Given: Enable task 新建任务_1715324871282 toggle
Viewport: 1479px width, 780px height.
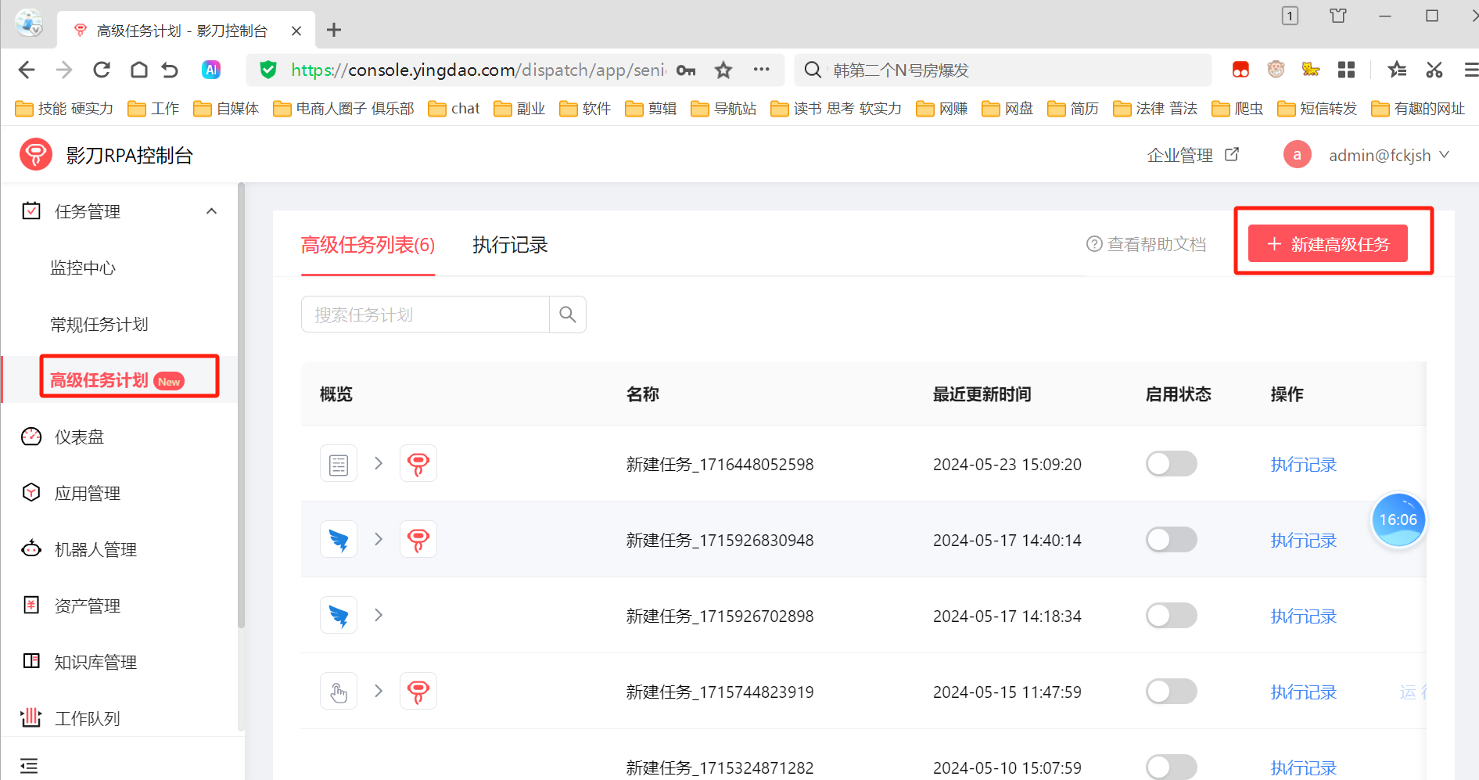Looking at the screenshot, I should point(1172,767).
